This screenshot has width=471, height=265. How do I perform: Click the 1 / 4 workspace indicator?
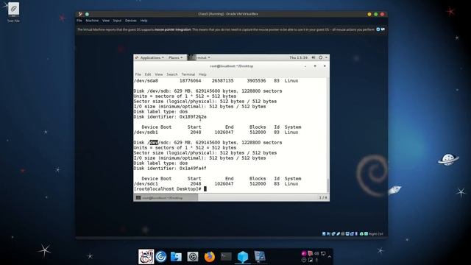323,198
